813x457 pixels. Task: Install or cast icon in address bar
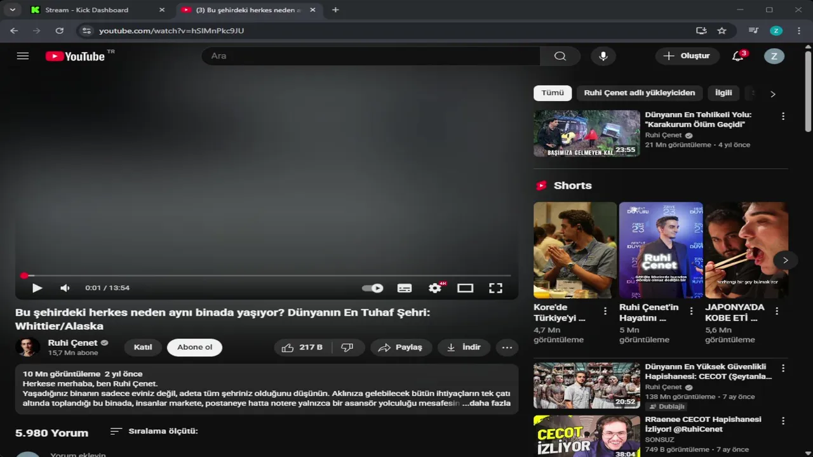coord(701,30)
